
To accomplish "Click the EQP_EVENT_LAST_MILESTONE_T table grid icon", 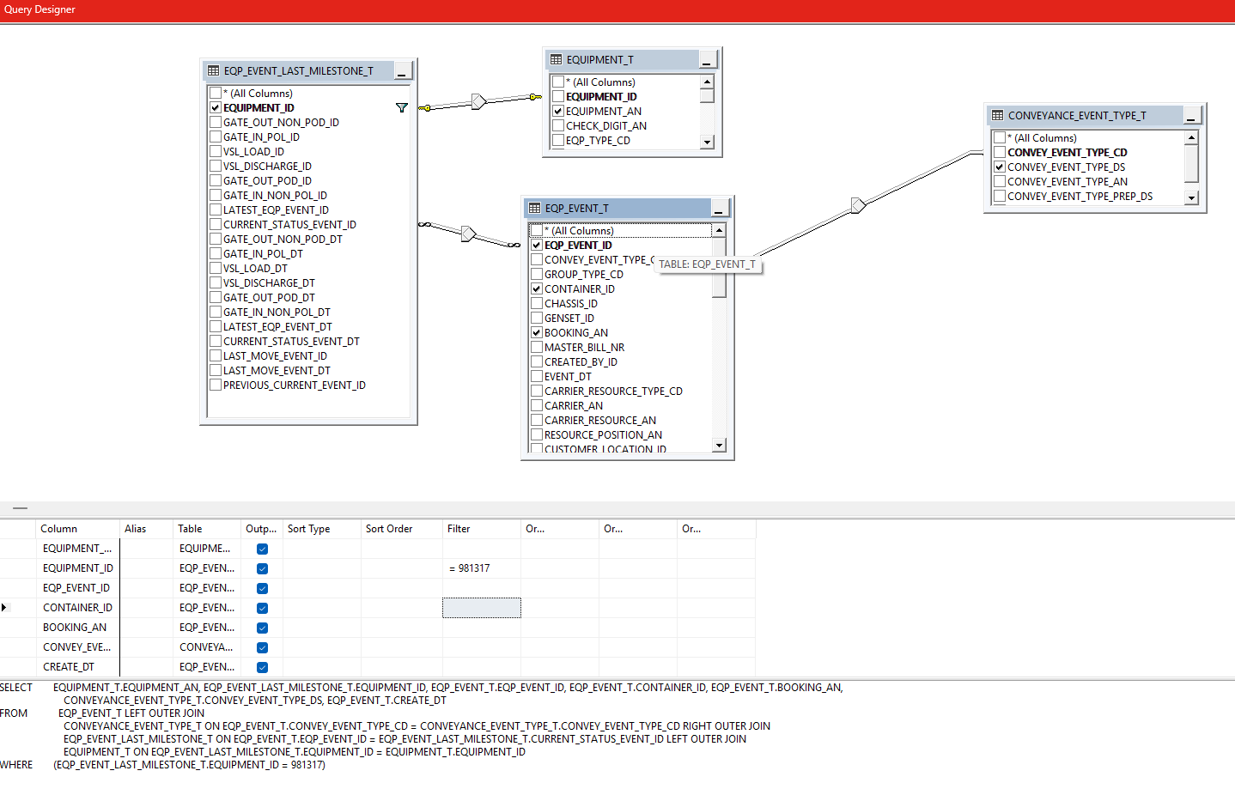I will tap(214, 71).
